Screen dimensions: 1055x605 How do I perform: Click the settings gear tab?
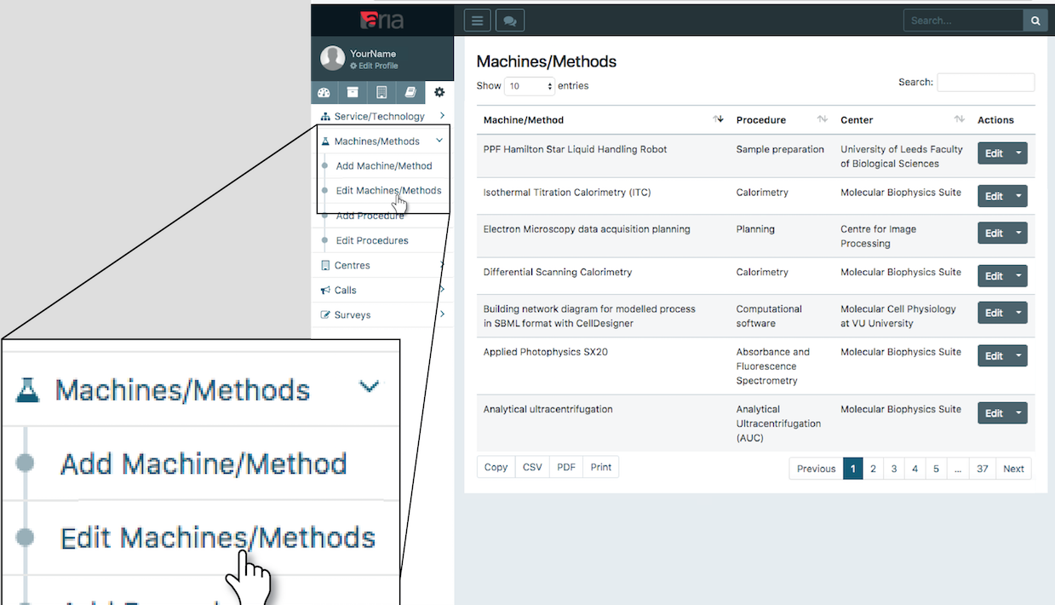pyautogui.click(x=439, y=92)
